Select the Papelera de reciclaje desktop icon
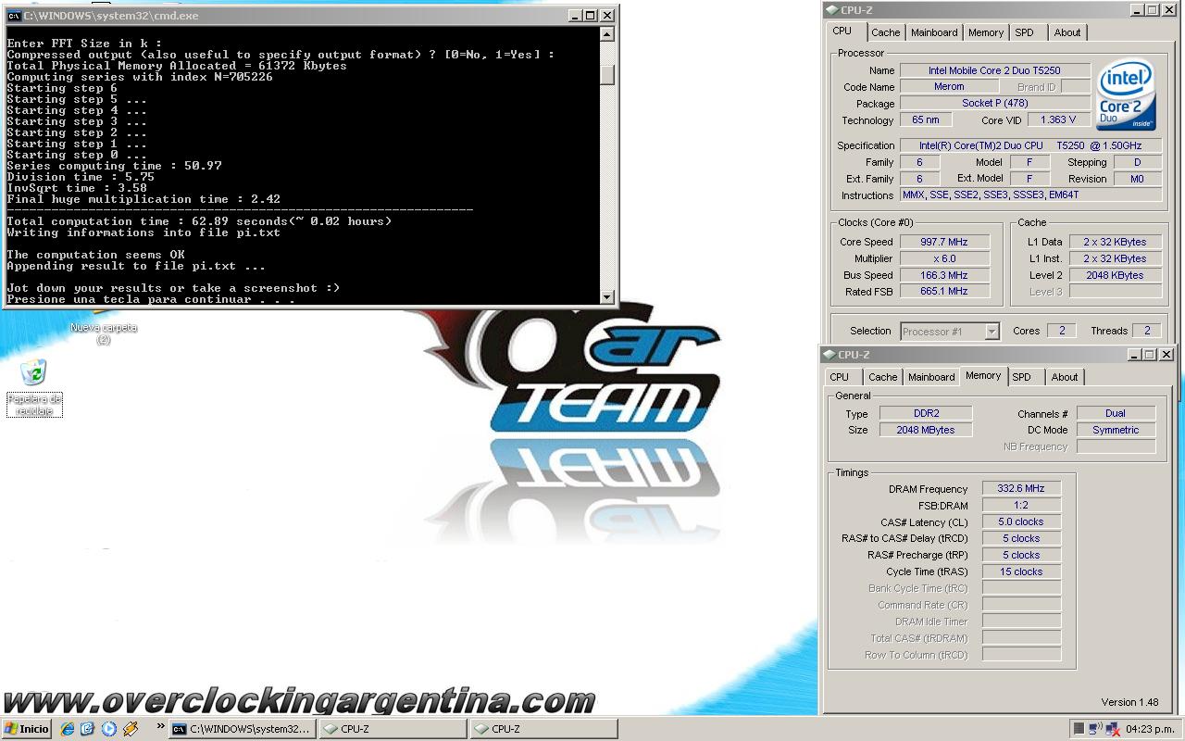 34,387
